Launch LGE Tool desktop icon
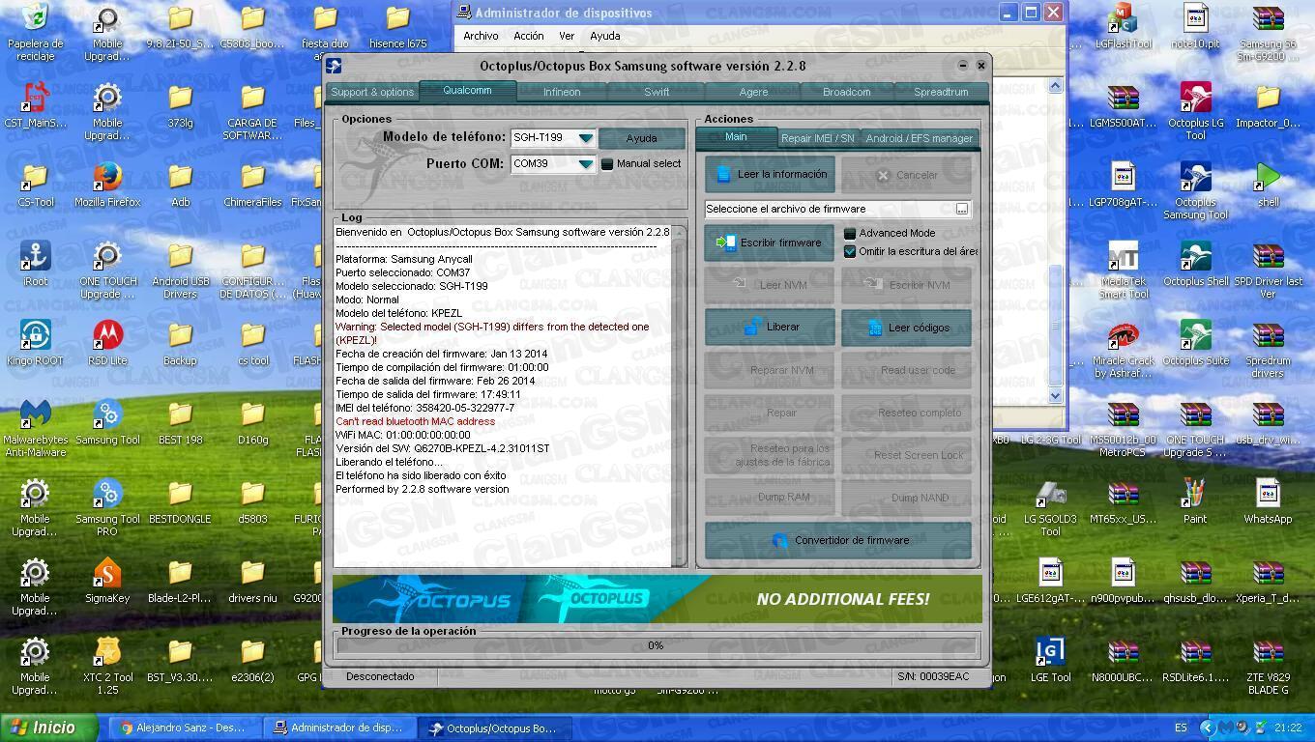The height and width of the screenshot is (742, 1315). (1050, 660)
